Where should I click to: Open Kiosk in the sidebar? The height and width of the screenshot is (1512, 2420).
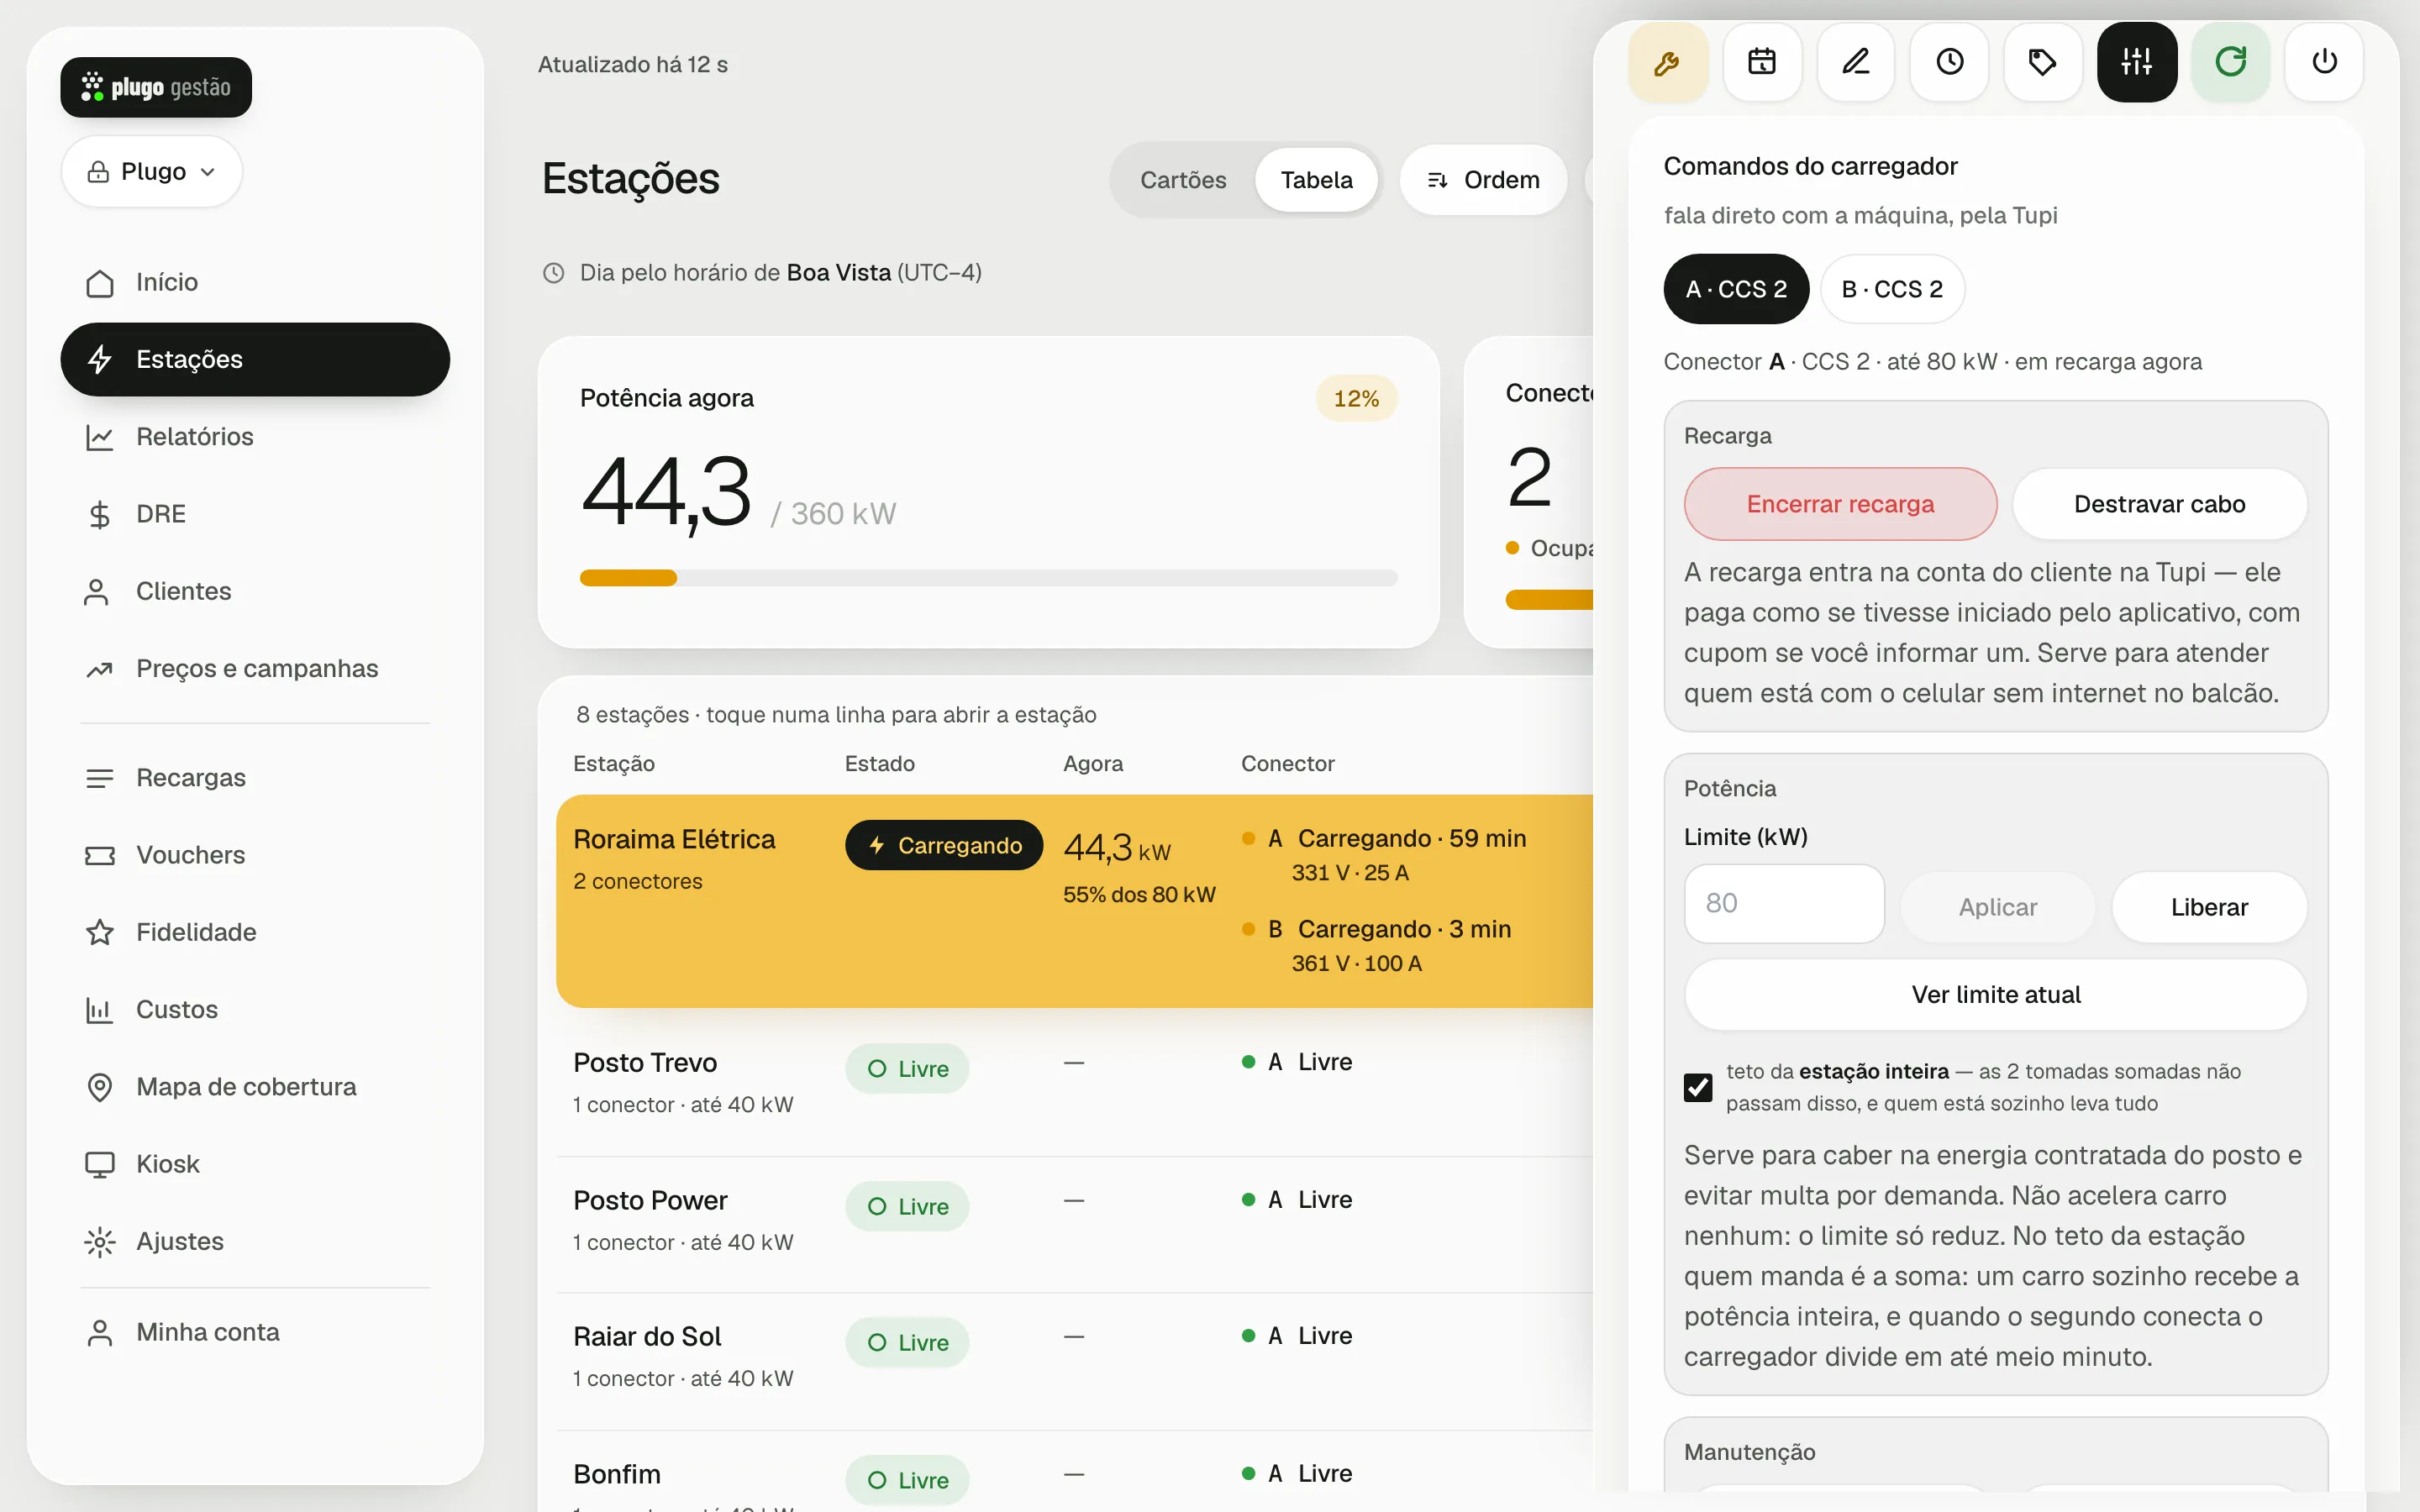tap(255, 1164)
